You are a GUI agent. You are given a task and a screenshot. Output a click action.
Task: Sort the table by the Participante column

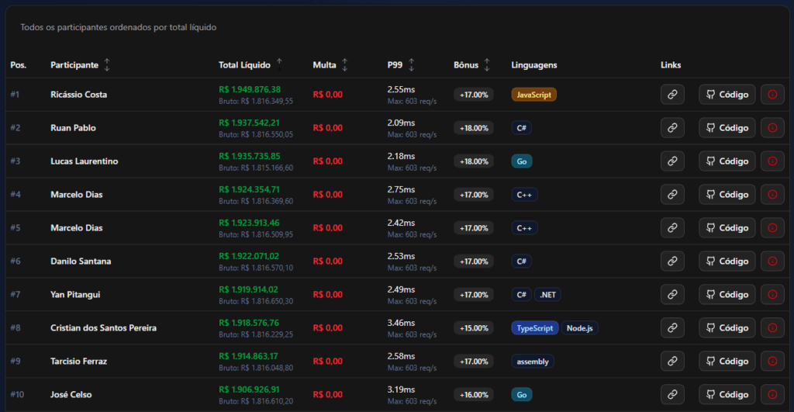click(x=107, y=65)
